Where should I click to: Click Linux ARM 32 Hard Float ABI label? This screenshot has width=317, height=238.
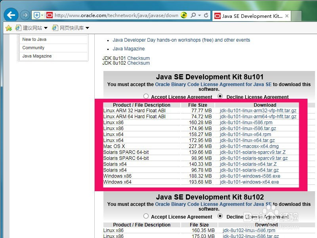[134, 111]
